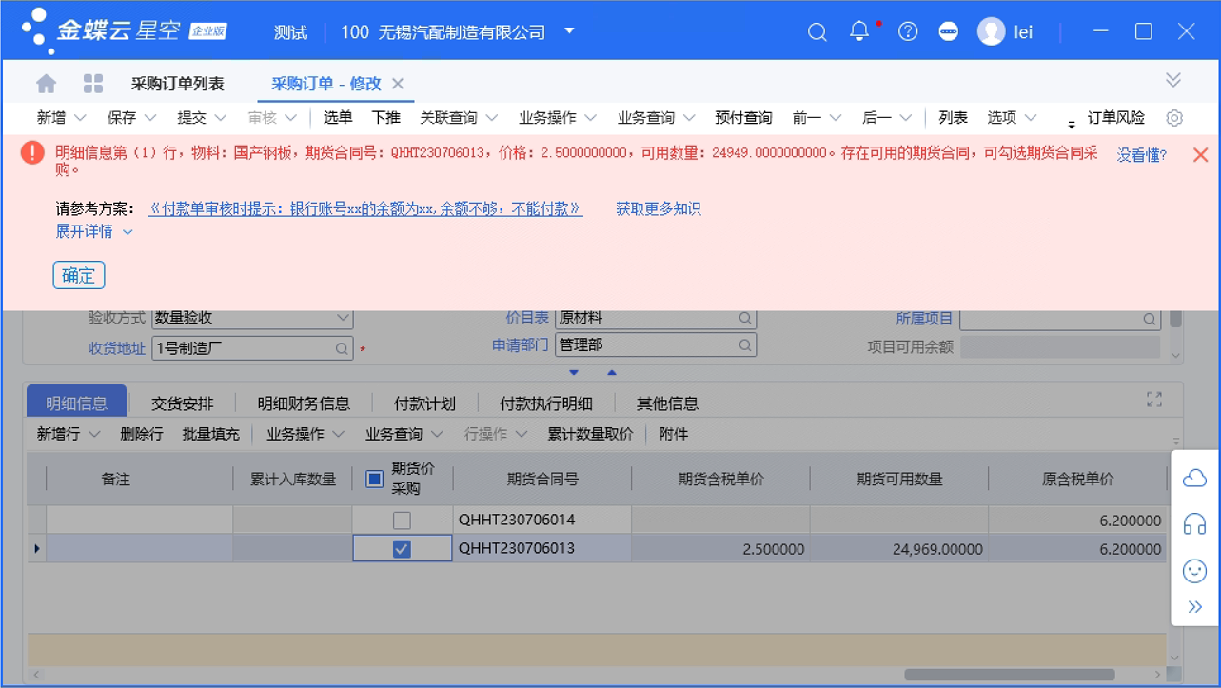
Task: Open message bubble icon in header
Action: click(948, 31)
